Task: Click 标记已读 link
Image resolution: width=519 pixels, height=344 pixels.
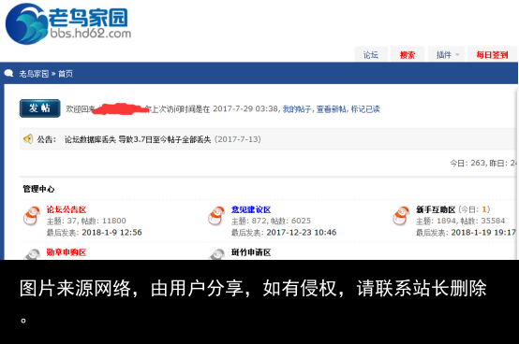Action: (365, 109)
